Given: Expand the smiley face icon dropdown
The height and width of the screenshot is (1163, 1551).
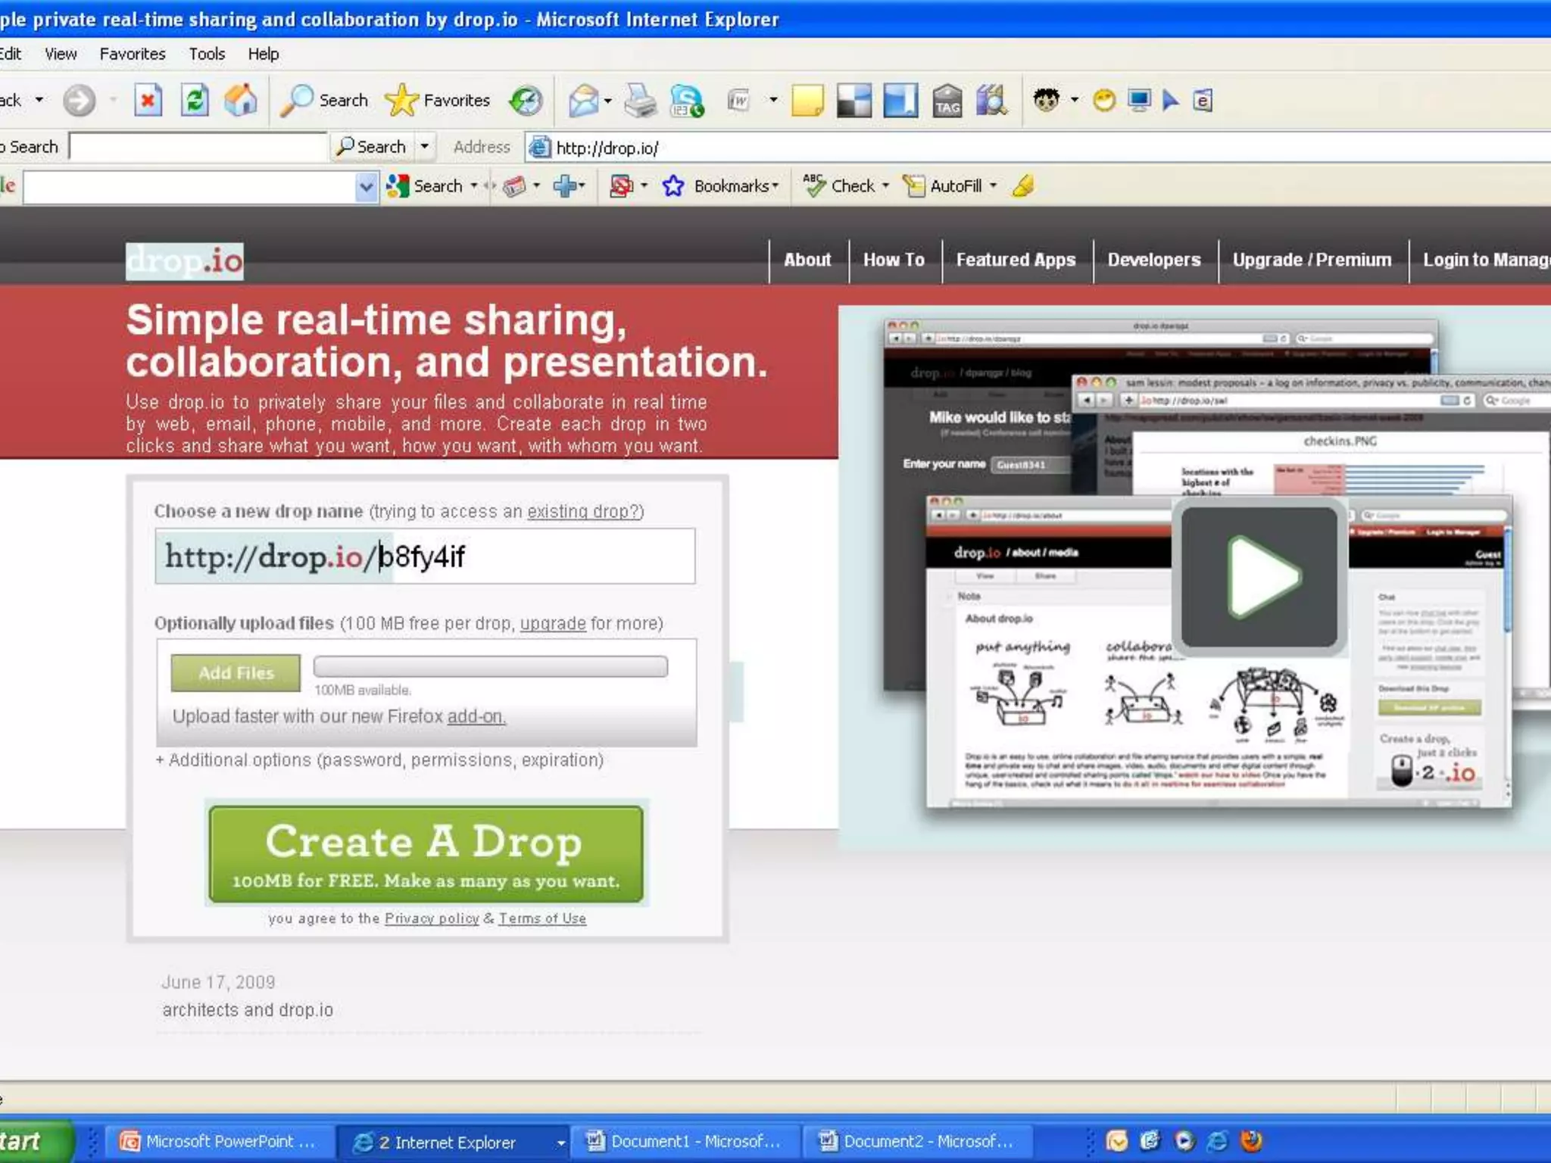Looking at the screenshot, I should (1075, 100).
